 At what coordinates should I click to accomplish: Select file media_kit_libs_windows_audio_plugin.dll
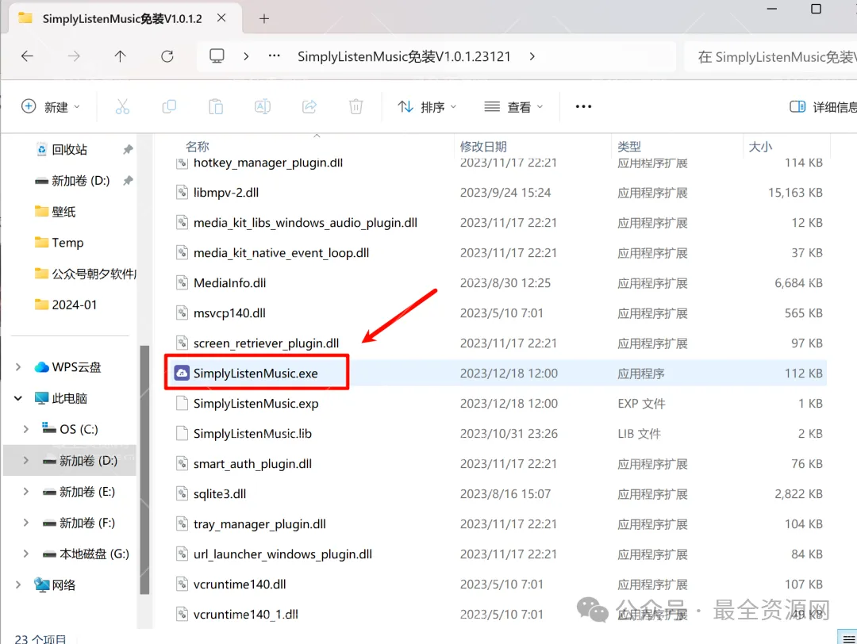(305, 223)
